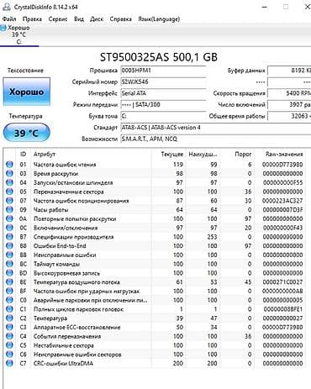The width and height of the screenshot is (311, 389).
Task: Select the Часы работы attribute name
Action: [50, 210]
